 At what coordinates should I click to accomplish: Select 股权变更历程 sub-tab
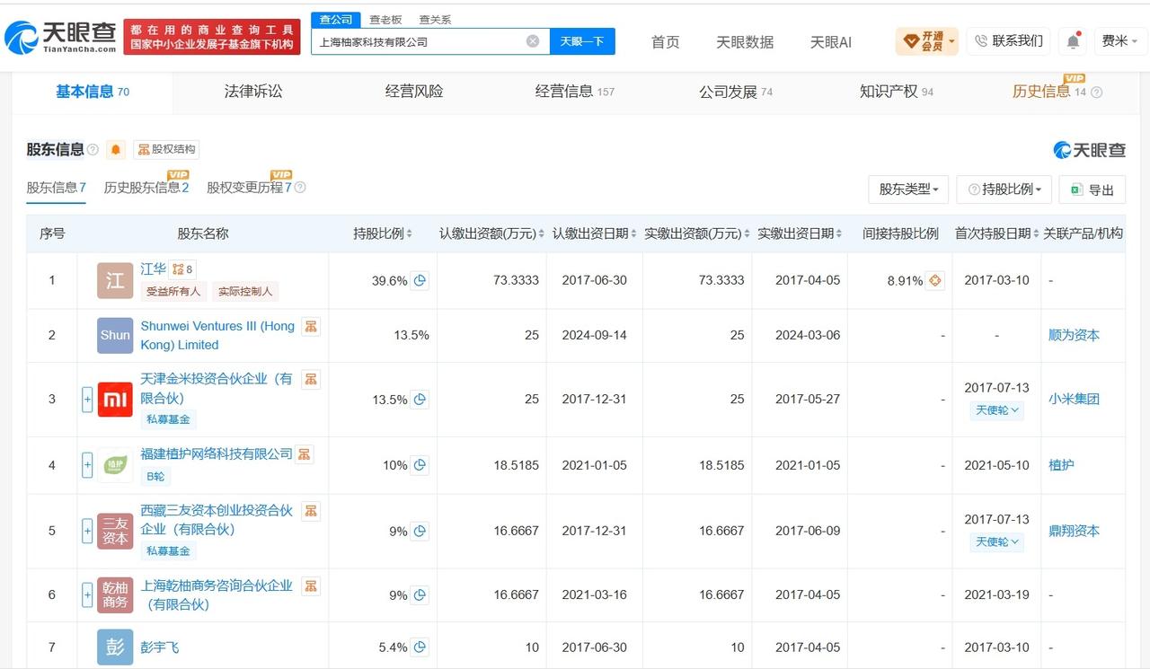pyautogui.click(x=249, y=188)
